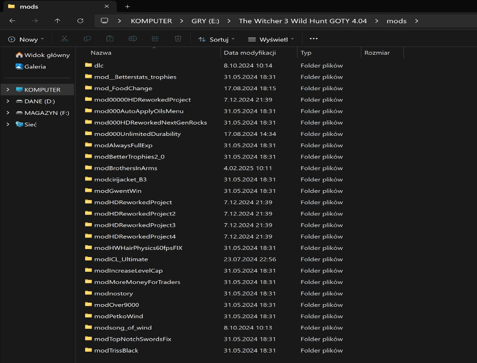Click the Delete trash icon
This screenshot has width=477, height=363.
[x=178, y=39]
